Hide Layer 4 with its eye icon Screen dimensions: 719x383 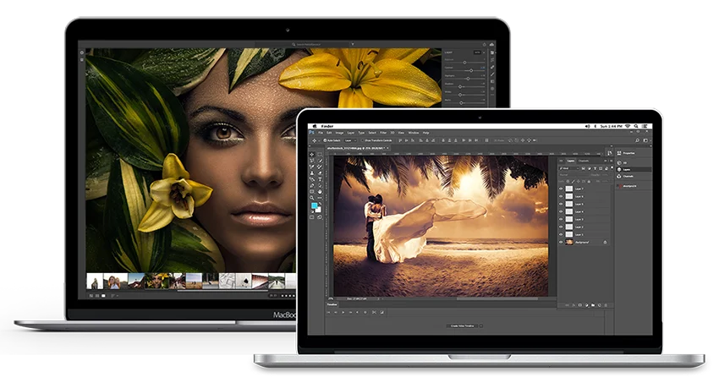(561, 211)
